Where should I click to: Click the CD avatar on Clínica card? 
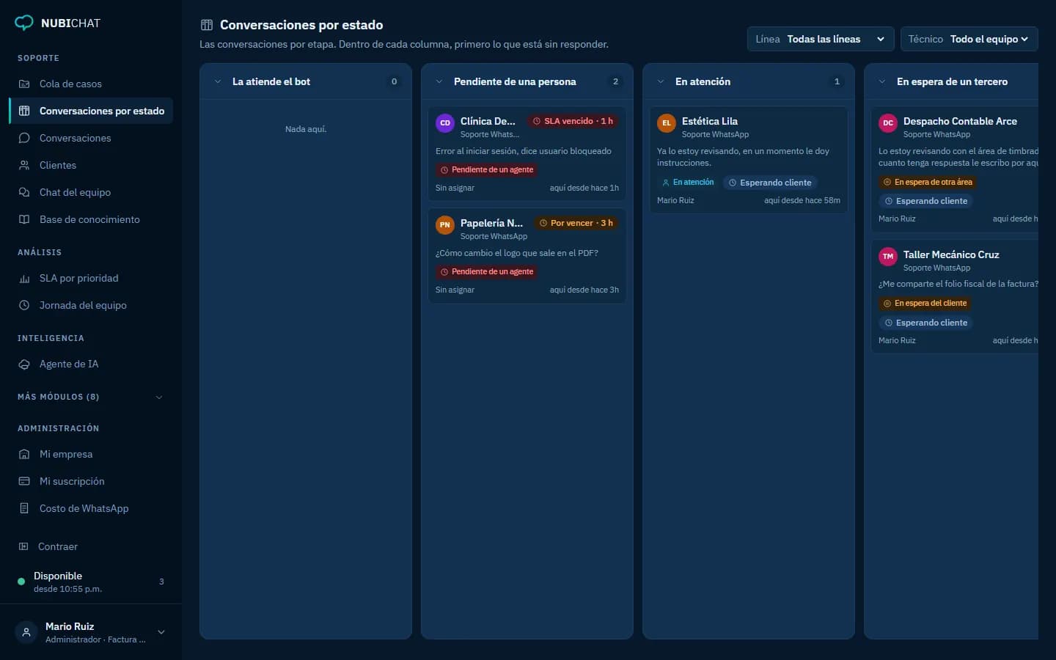click(445, 123)
